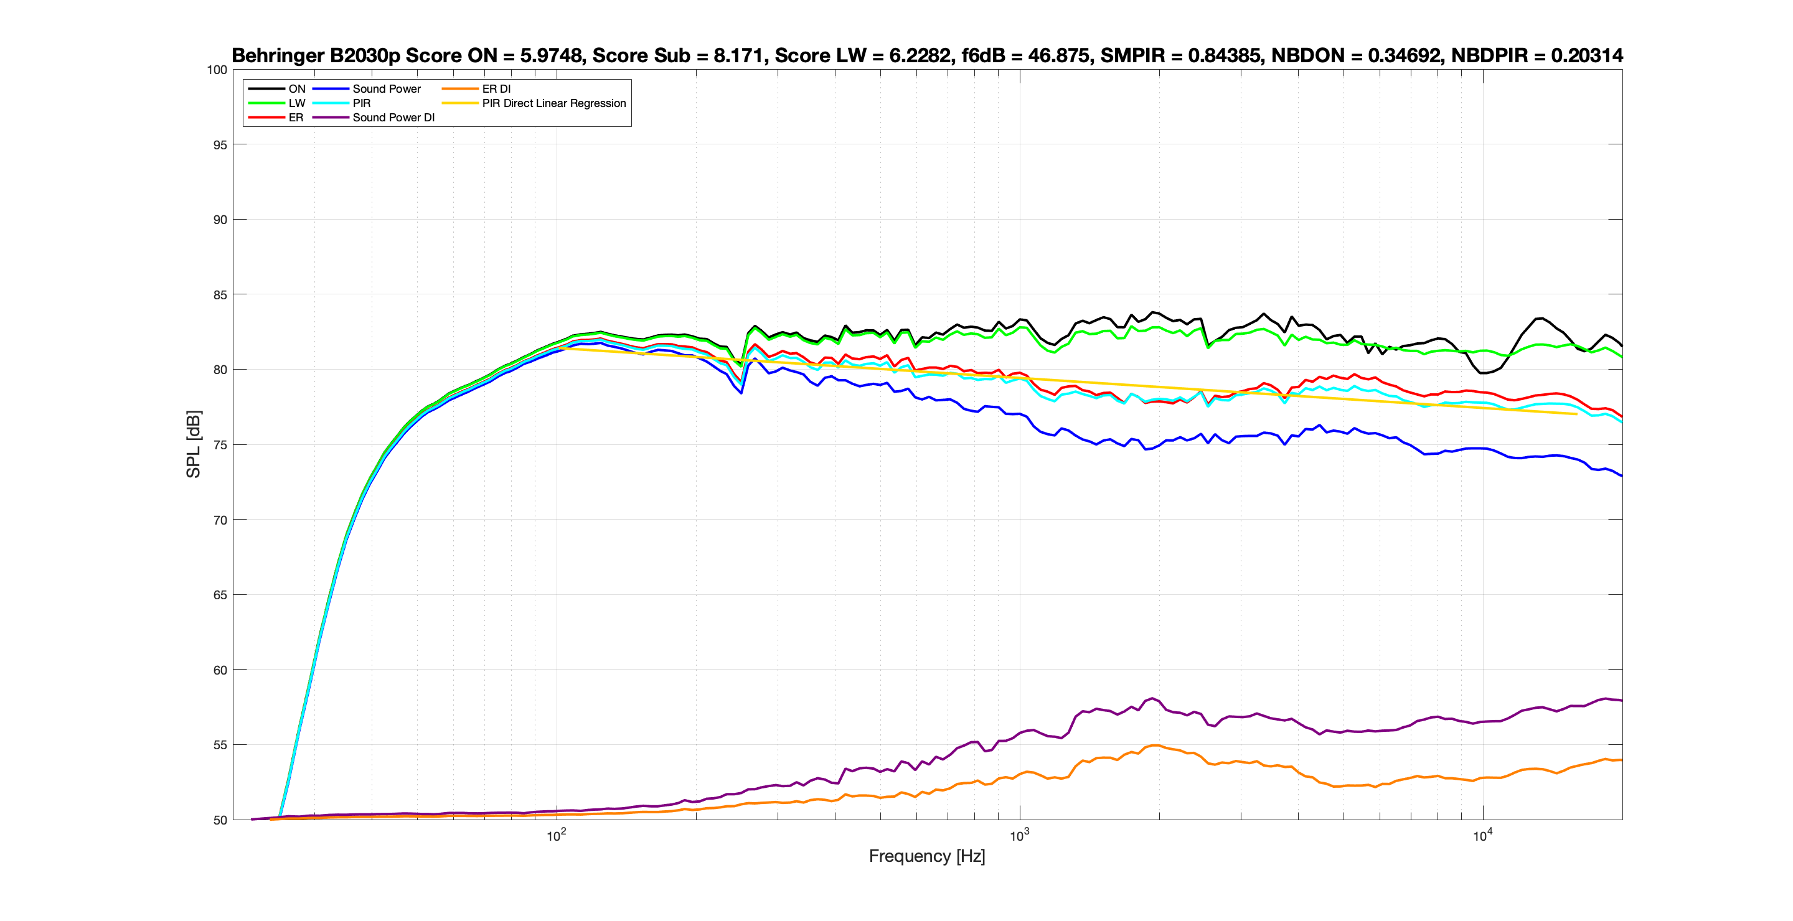Viewport: 1793px width, 921px height.
Task: Click the y-axis tick label 85
Action: 220,295
